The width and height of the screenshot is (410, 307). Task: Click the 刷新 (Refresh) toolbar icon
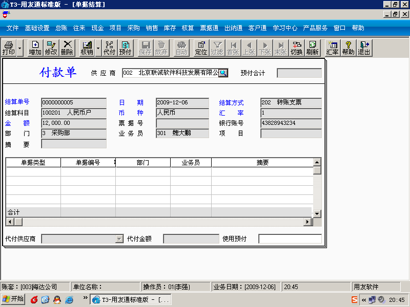(x=313, y=48)
